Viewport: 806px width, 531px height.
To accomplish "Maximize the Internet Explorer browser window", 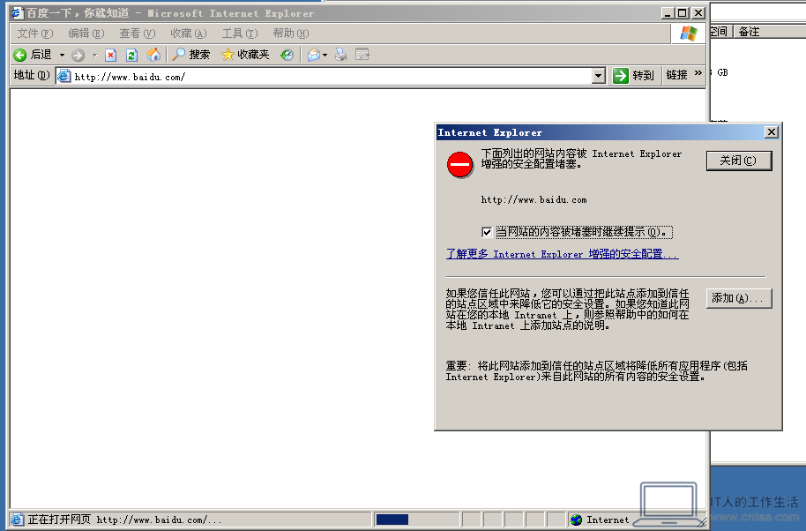I will click(683, 13).
